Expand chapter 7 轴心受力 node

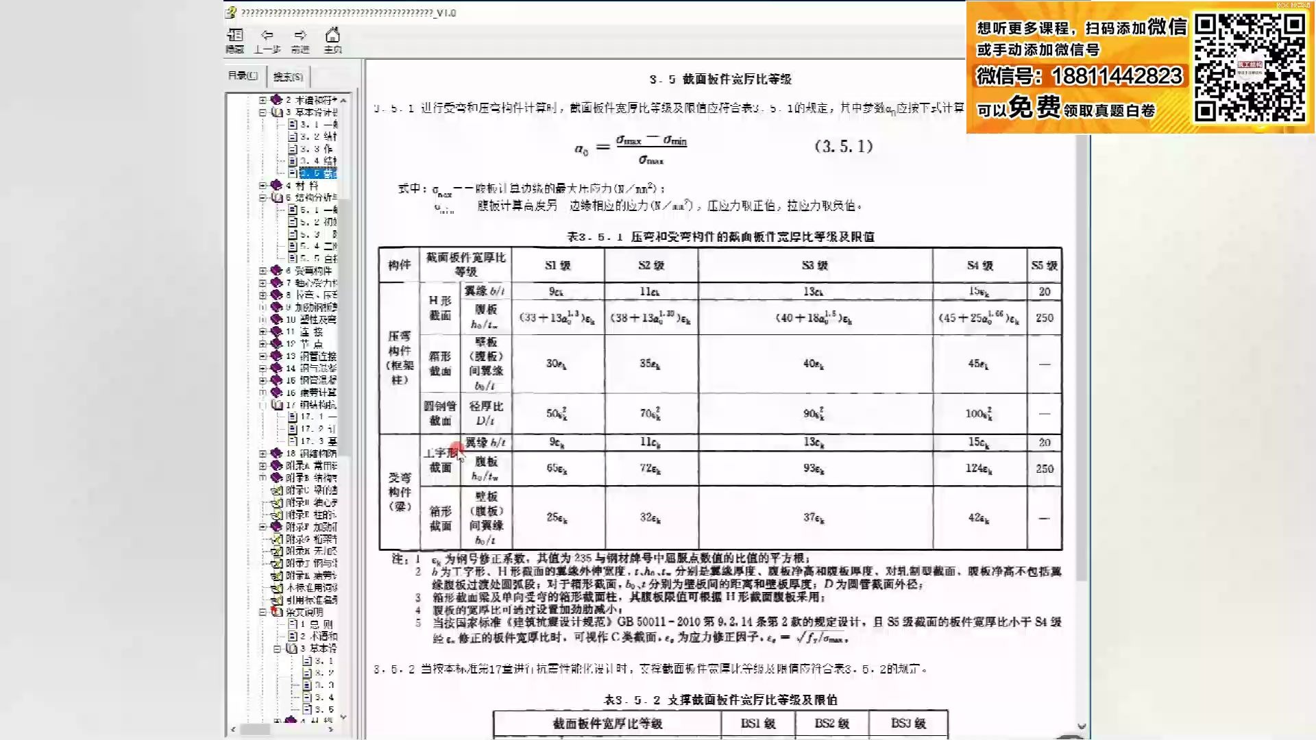[263, 282]
